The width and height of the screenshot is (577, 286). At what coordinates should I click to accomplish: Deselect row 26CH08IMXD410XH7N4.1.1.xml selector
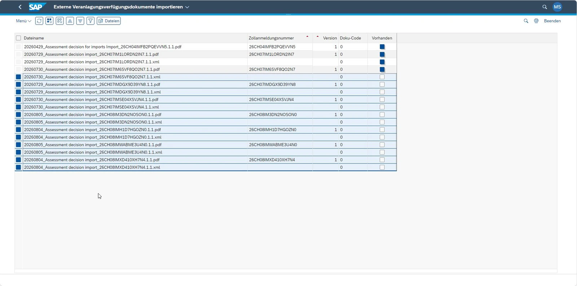(18, 167)
